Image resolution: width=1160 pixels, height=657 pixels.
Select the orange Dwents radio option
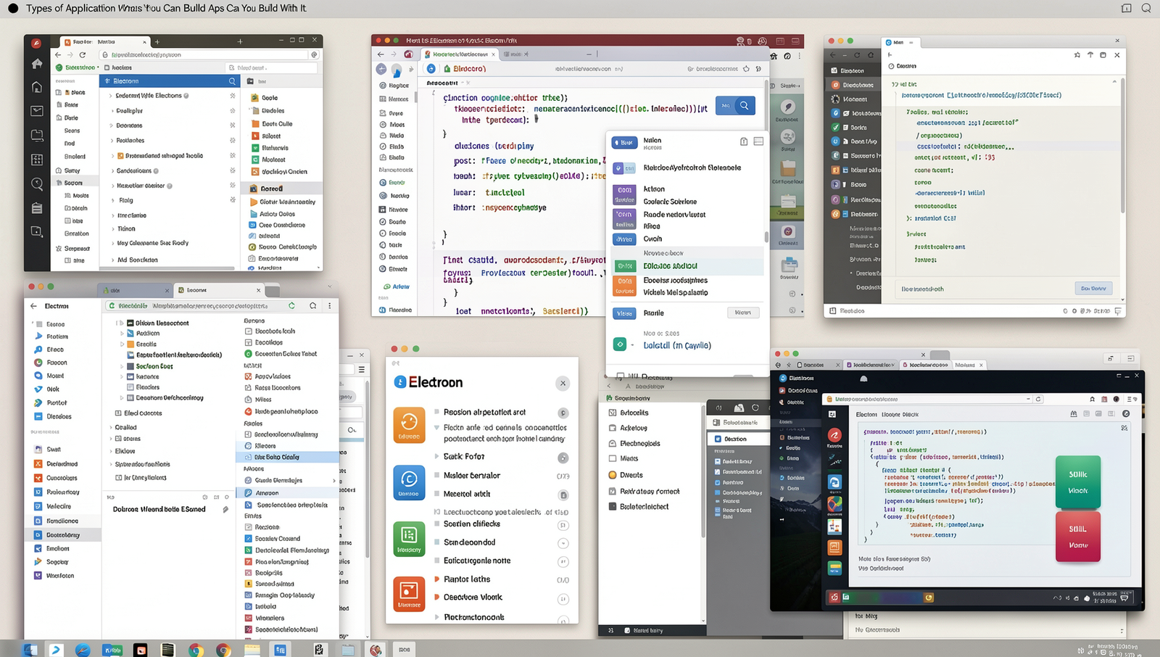[x=613, y=475]
